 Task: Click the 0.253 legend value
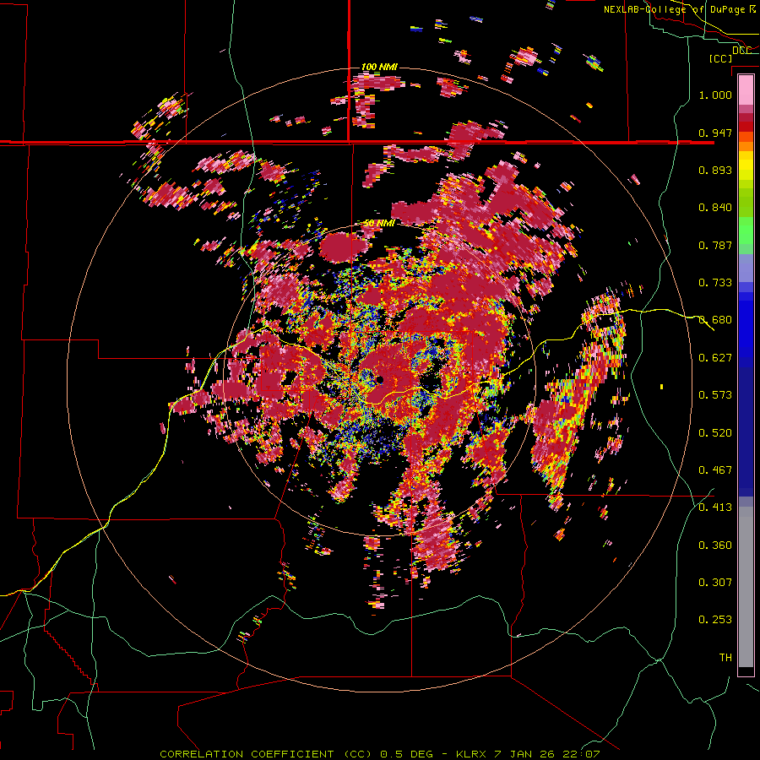tap(715, 620)
